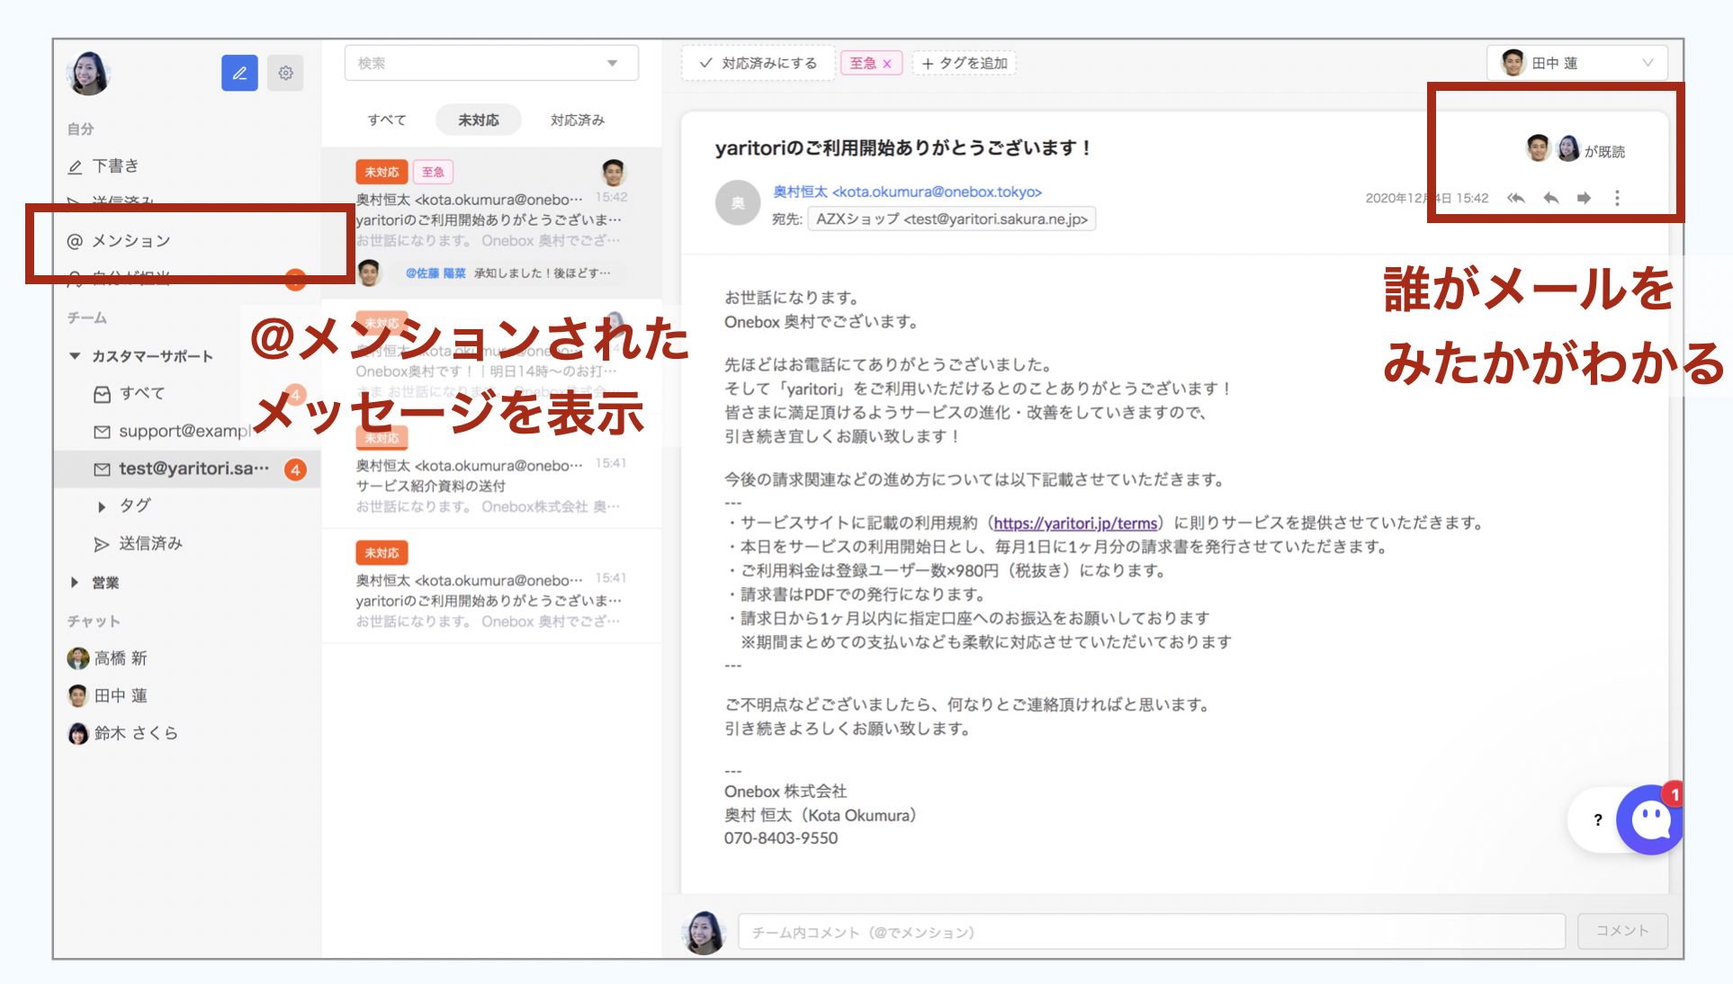The height and width of the screenshot is (984, 1733).
Task: Mark message as 対応済みにする
Action: point(759,63)
